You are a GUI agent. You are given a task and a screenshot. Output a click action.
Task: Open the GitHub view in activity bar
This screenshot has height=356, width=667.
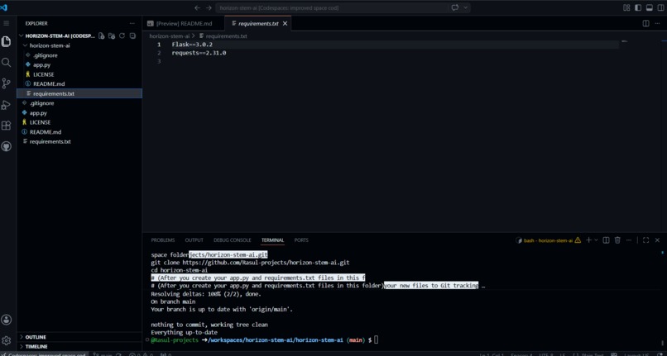(x=6, y=146)
